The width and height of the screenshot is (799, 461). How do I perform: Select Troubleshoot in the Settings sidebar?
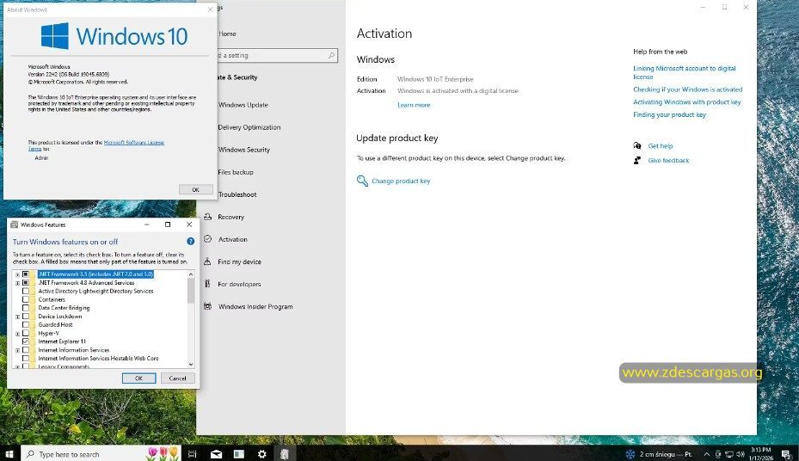pyautogui.click(x=237, y=194)
